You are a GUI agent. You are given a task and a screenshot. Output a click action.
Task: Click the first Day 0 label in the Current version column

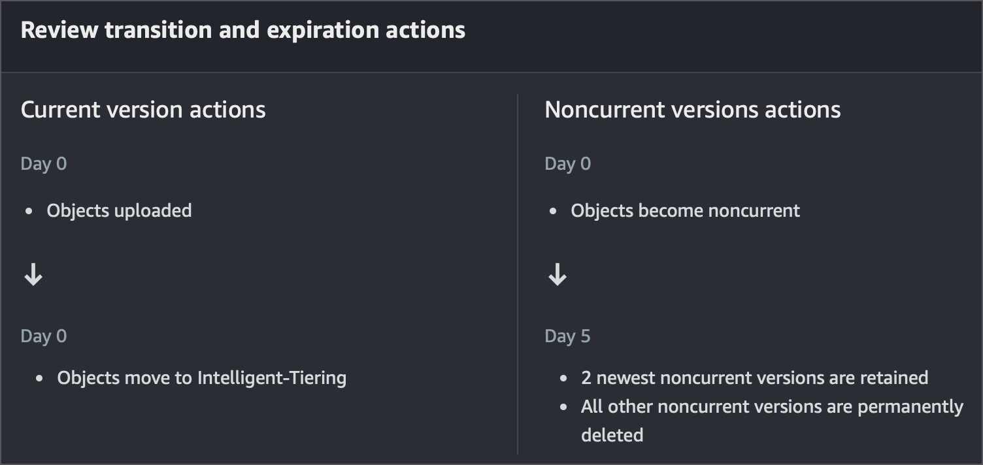(x=44, y=164)
